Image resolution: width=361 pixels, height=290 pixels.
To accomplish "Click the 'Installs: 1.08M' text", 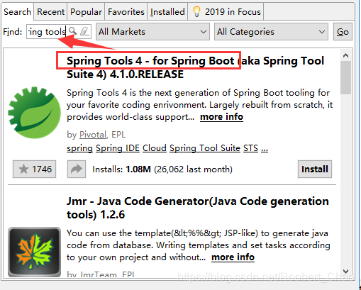I will pyautogui.click(x=121, y=169).
